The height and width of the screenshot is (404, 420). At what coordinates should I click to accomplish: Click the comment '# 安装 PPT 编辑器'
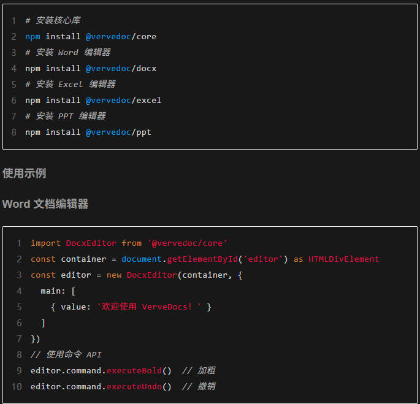click(66, 116)
